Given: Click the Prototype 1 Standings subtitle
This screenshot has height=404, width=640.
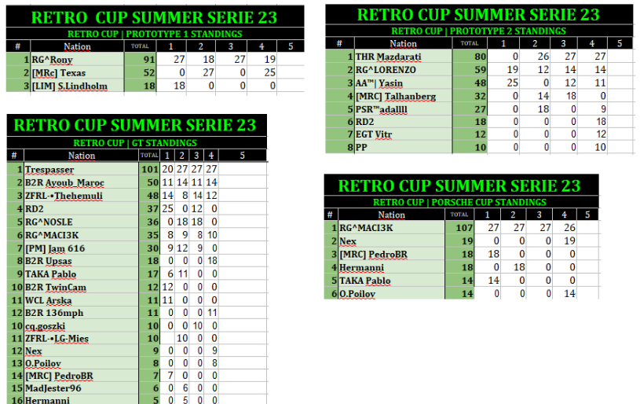Looking at the screenshot, I should click(155, 34).
